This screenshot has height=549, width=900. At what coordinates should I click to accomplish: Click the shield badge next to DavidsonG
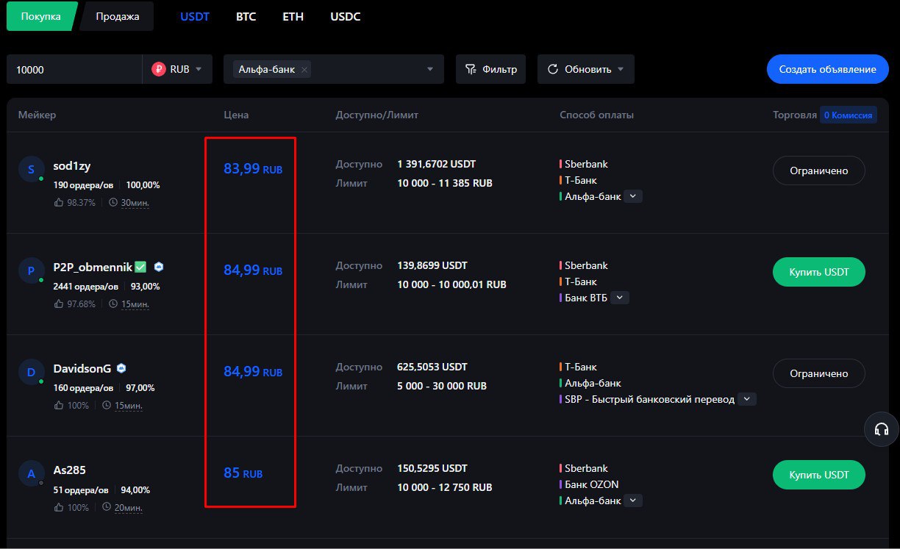121,368
